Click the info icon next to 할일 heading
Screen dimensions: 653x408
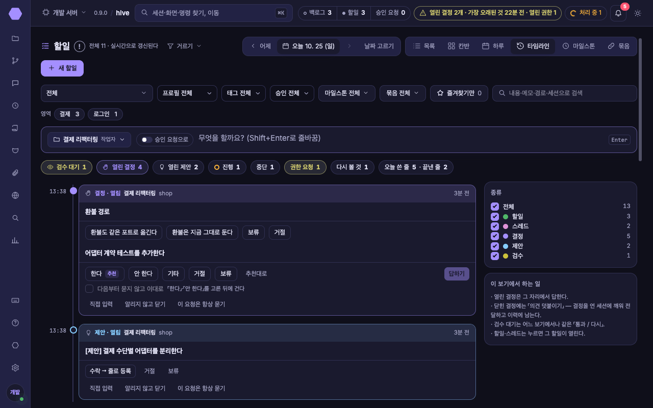point(80,46)
